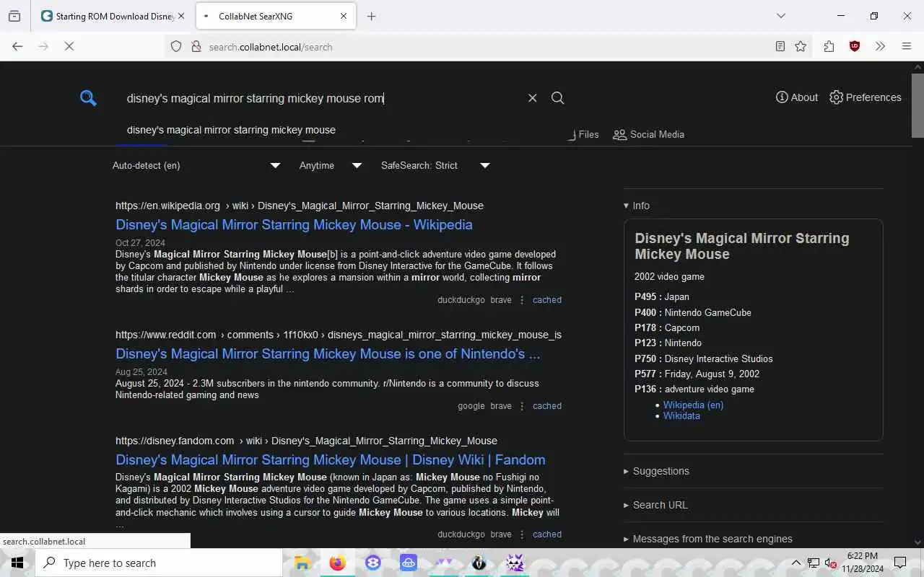Open cached version of Fandom result
924x577 pixels.
click(x=546, y=534)
